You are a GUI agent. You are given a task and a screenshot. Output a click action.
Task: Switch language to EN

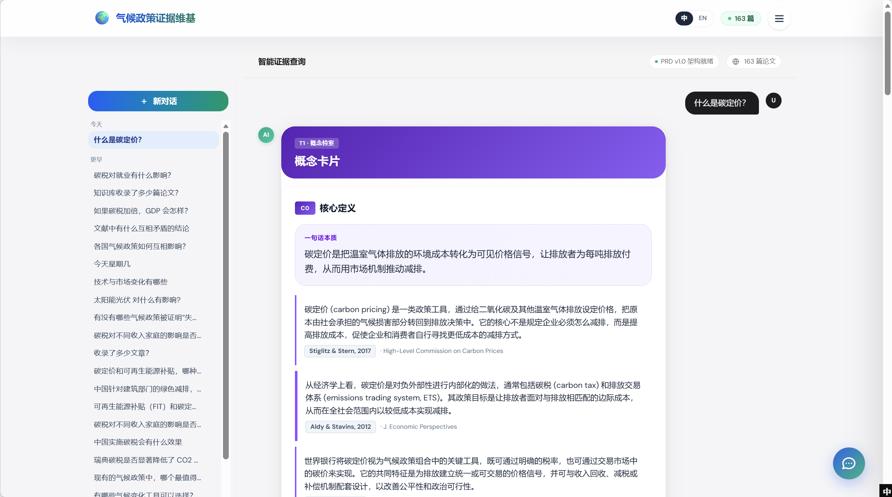pyautogui.click(x=702, y=18)
